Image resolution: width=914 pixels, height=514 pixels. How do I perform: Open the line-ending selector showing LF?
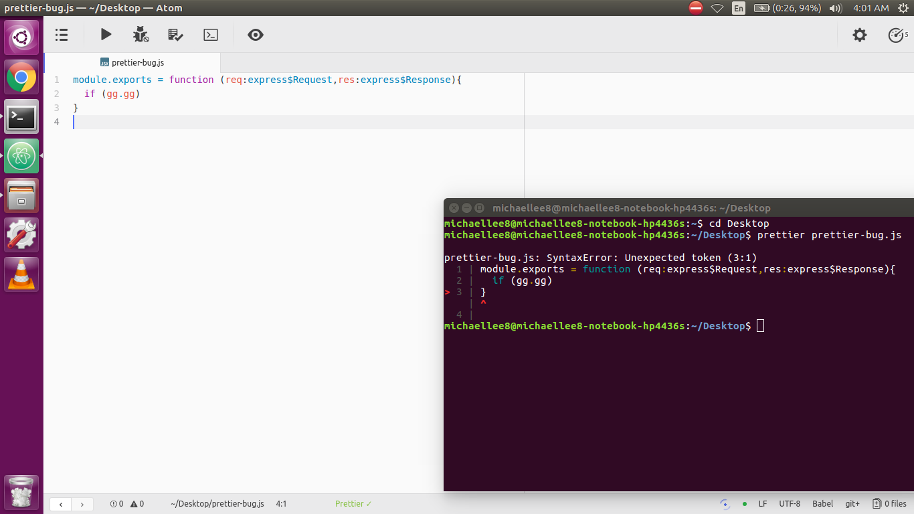[x=762, y=503]
